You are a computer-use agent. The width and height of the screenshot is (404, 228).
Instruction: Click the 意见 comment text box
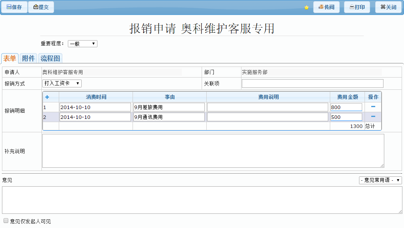click(x=202, y=200)
